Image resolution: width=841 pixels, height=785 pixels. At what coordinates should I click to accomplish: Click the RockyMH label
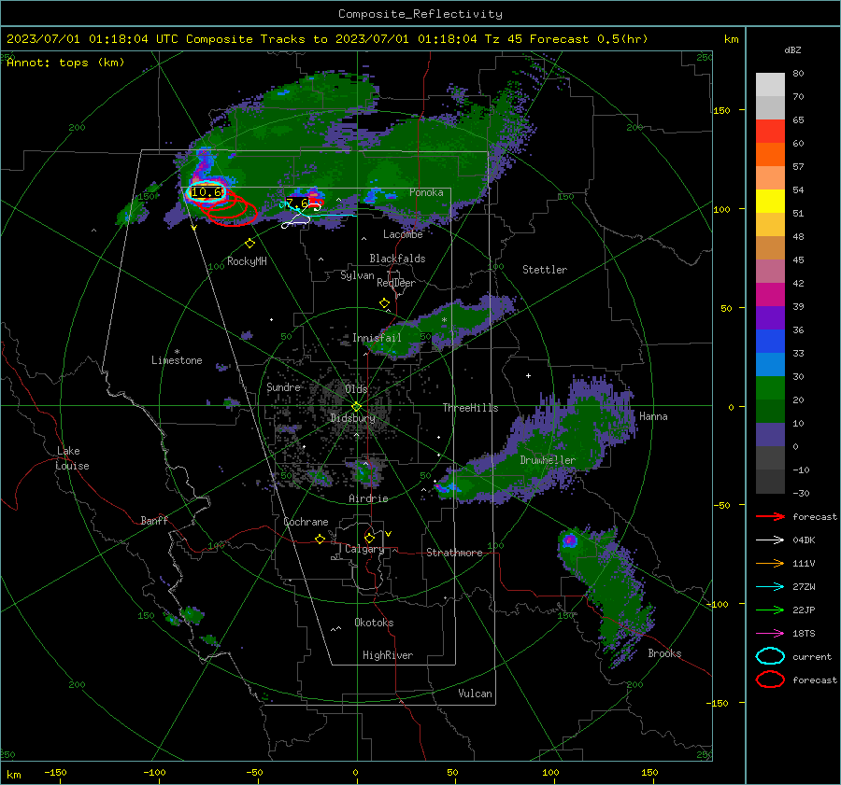click(247, 261)
